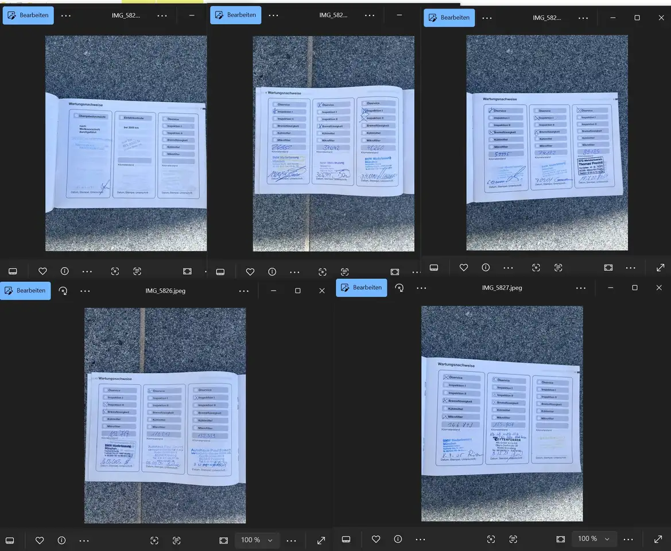Scan text in the IMG_5826.jpeg window
Screen dimensions: 671x551
pyautogui.click(x=176, y=540)
